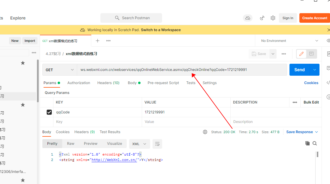The image size is (330, 184).
Task: Switch to the request Body tab
Action: (134, 83)
